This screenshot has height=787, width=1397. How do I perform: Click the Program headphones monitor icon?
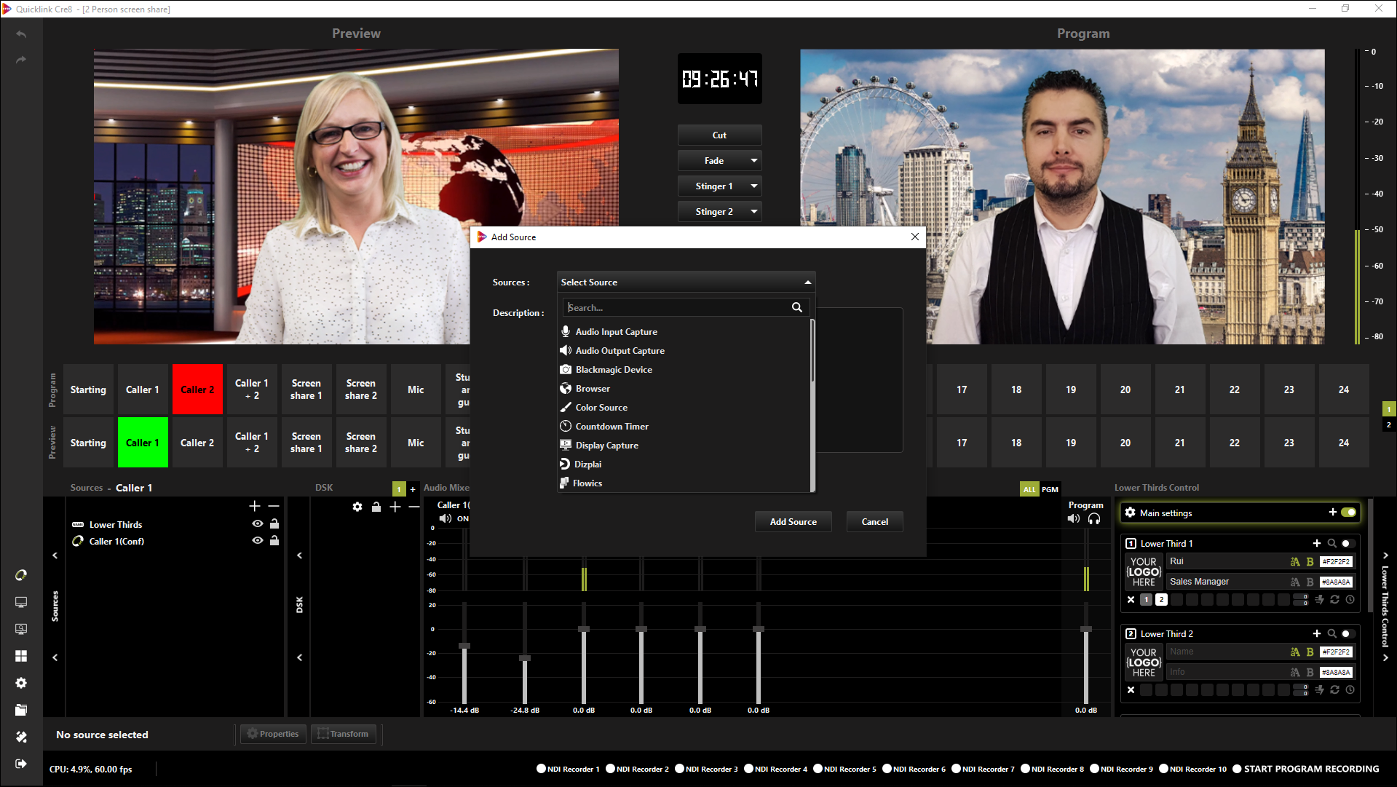1093,519
